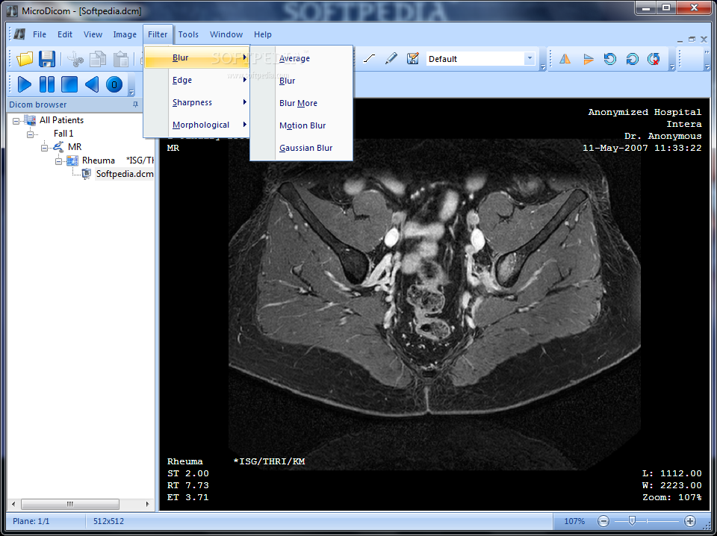The image size is (717, 536).
Task: Select the Blur submenu entry in Filter menu
Action: pyautogui.click(x=196, y=57)
